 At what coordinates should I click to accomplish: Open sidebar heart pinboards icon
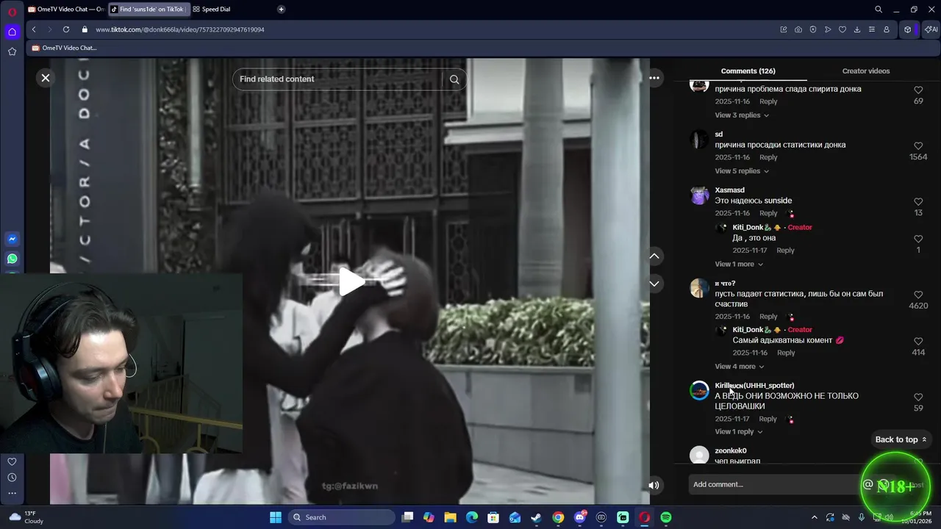(12, 461)
